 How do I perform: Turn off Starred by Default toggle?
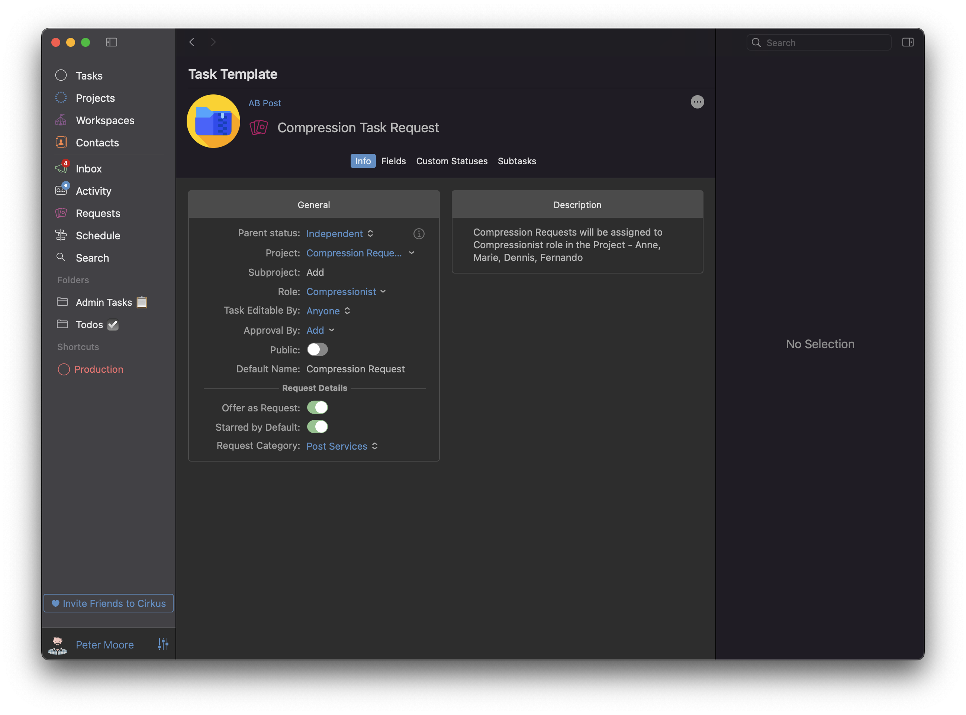(317, 427)
